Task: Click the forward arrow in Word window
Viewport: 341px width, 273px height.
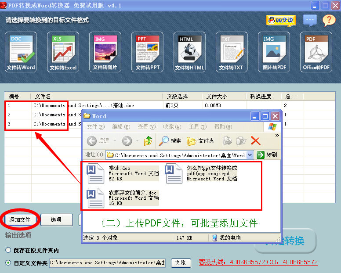Action: (x=127, y=141)
